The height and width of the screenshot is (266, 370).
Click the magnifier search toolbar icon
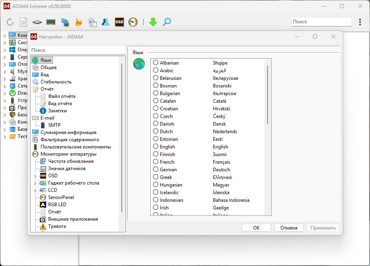click(167, 22)
